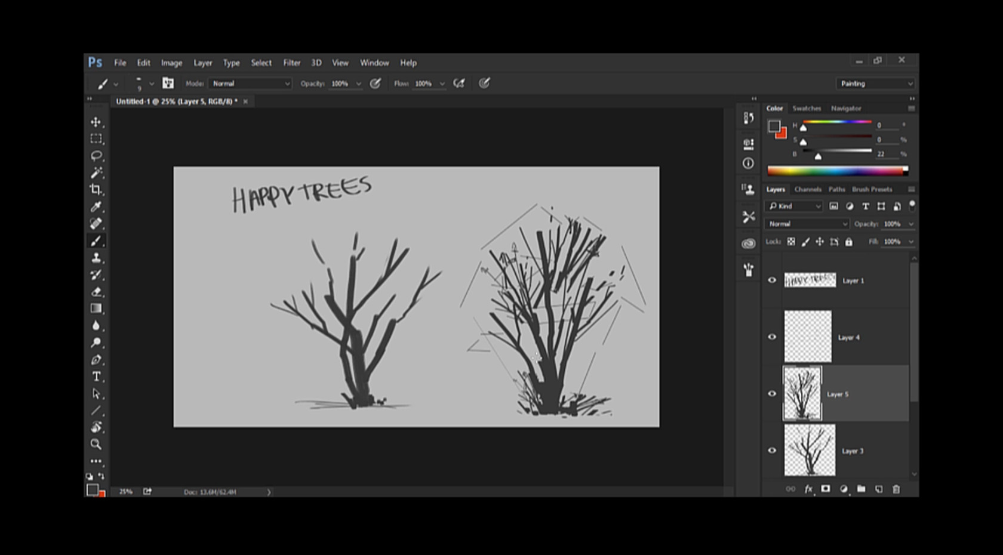Click the color spectrum ramp
The image size is (1003, 555).
(x=836, y=171)
